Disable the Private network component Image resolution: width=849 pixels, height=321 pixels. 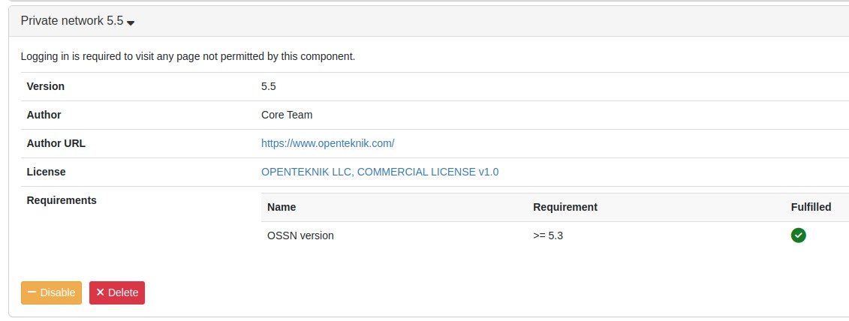coord(51,292)
